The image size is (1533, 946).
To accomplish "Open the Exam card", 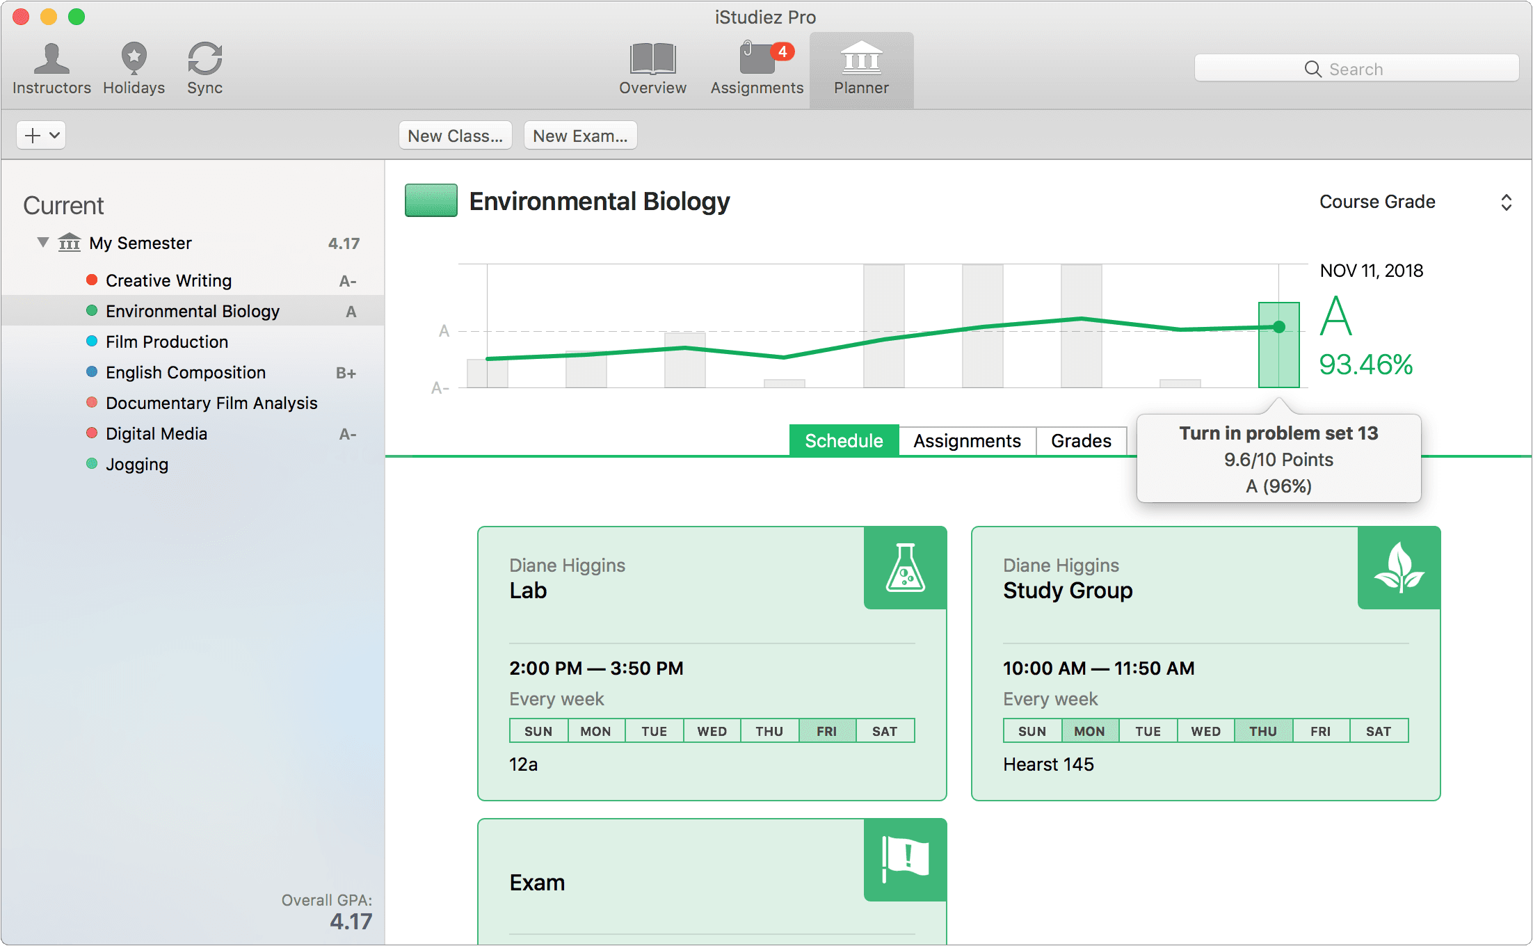I will point(712,882).
